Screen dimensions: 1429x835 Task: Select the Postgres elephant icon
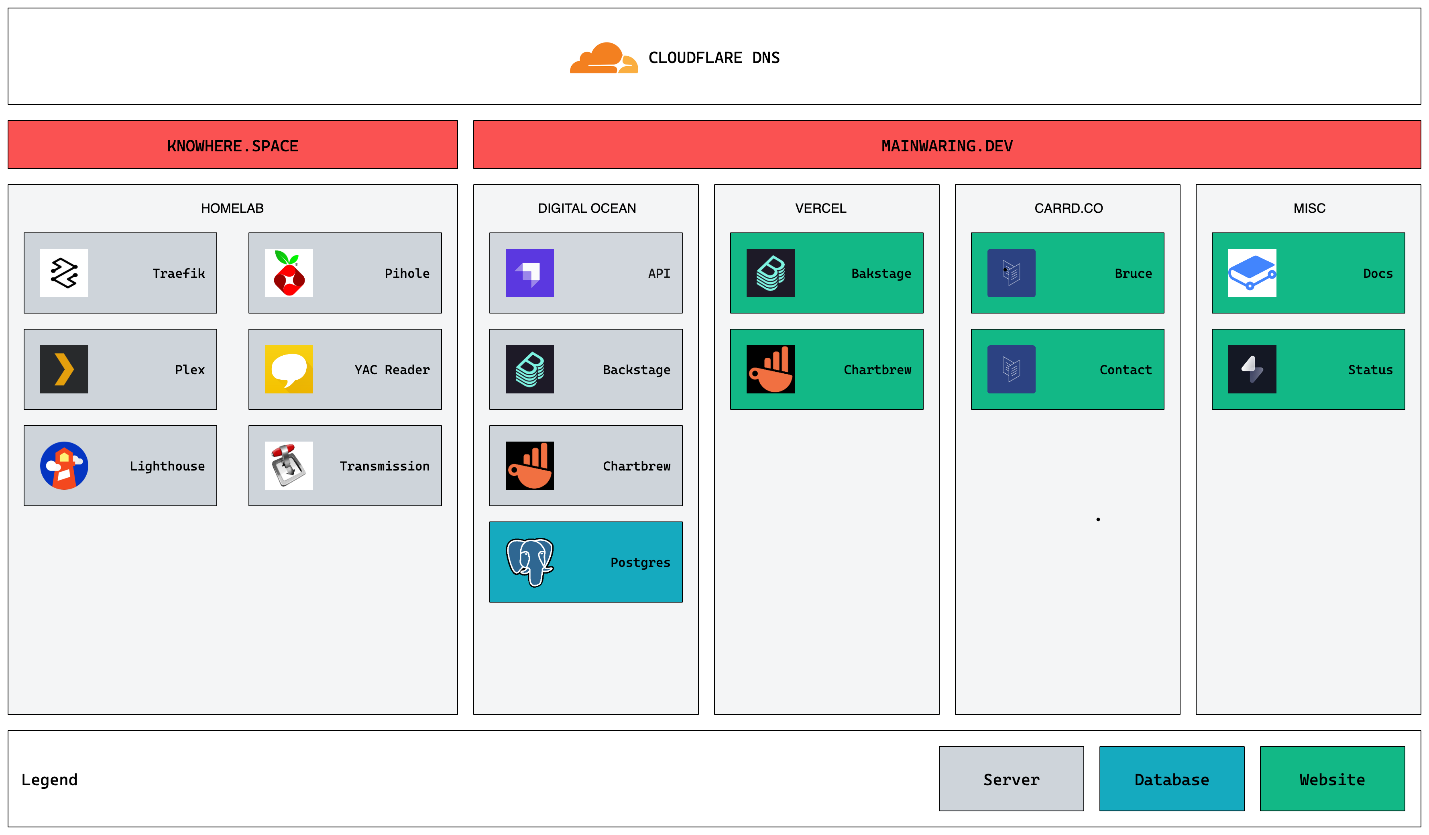[529, 562]
